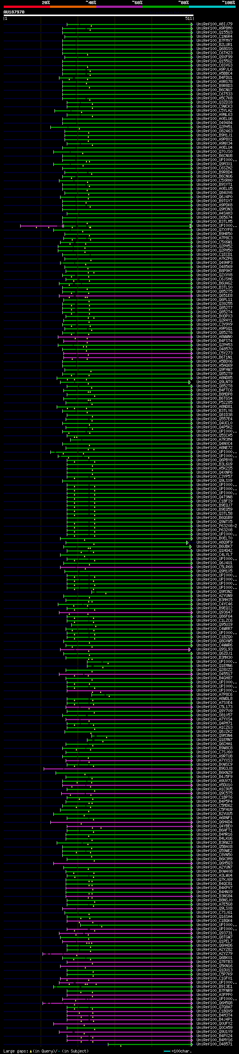Viewport: 239px width, 1054px height.
Task: Select entry UniRef100_A9RG78
Action: coord(214,82)
